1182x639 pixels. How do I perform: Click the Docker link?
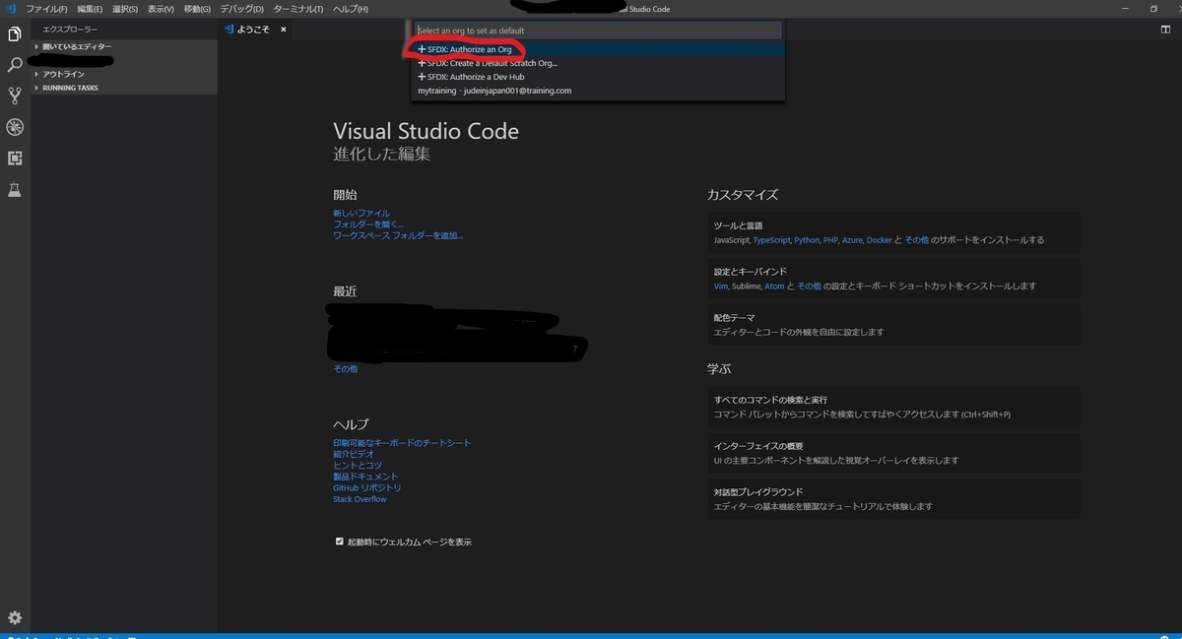tap(880, 240)
